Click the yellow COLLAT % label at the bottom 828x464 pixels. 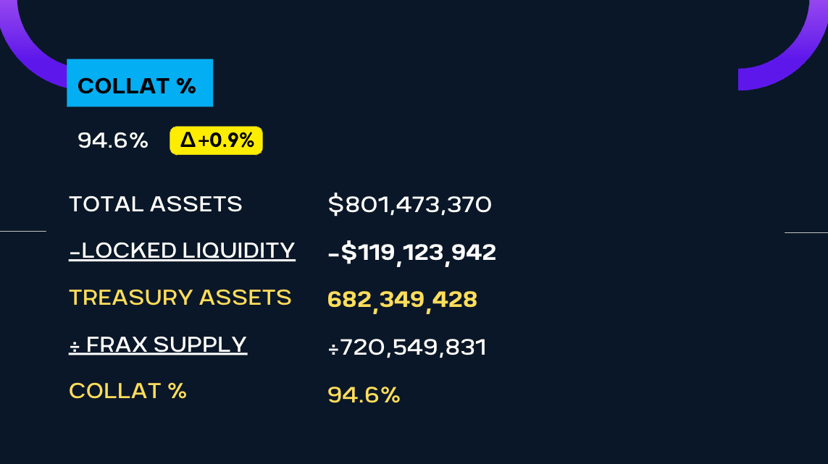pyautogui.click(x=127, y=391)
